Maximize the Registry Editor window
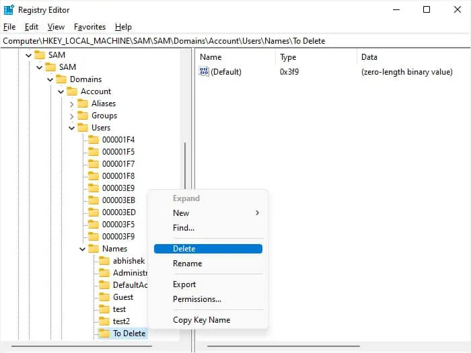 426,9
